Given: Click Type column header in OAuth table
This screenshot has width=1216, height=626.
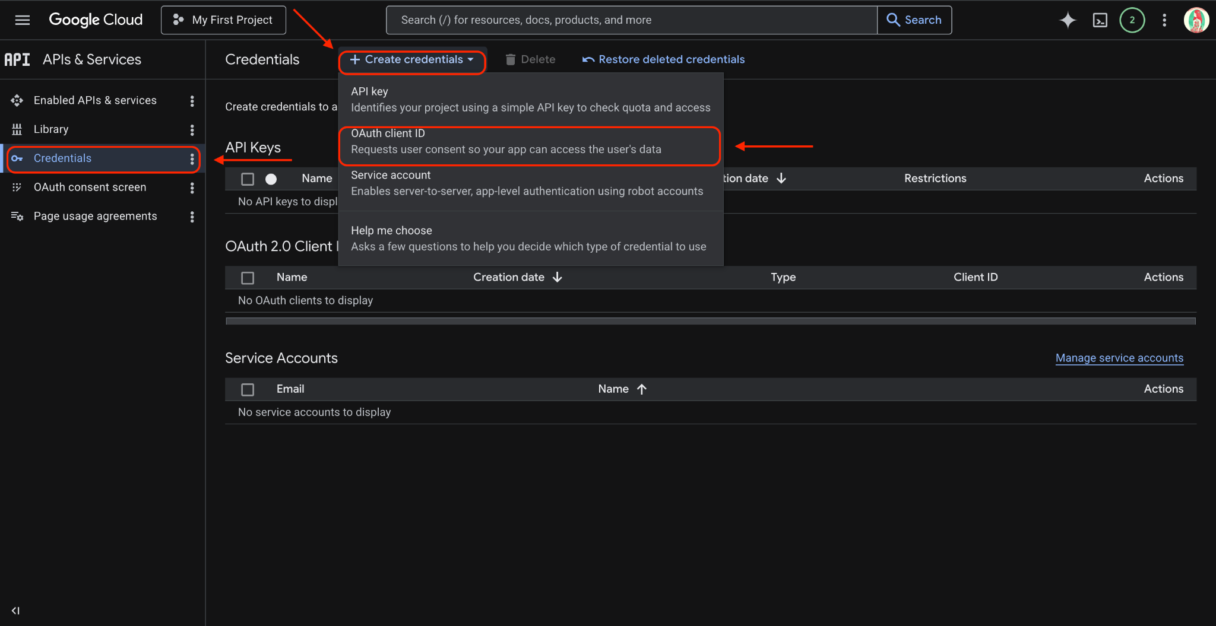Looking at the screenshot, I should pyautogui.click(x=783, y=277).
